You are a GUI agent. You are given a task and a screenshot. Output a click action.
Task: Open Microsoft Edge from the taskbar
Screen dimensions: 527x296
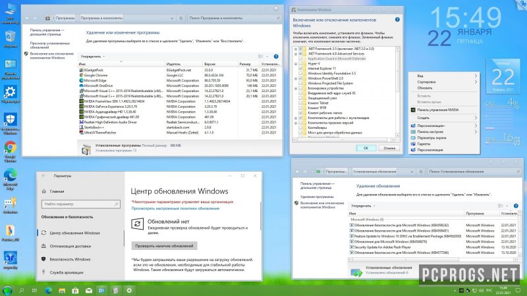pos(48,291)
